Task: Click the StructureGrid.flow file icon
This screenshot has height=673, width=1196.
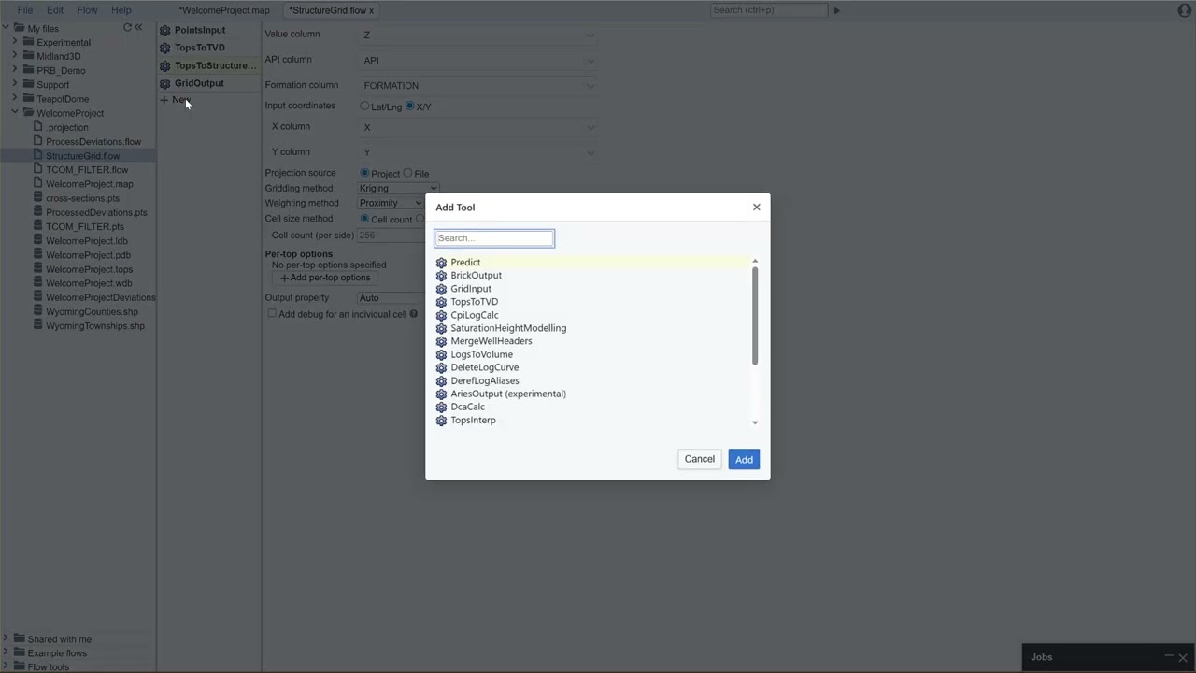Action: (x=38, y=156)
